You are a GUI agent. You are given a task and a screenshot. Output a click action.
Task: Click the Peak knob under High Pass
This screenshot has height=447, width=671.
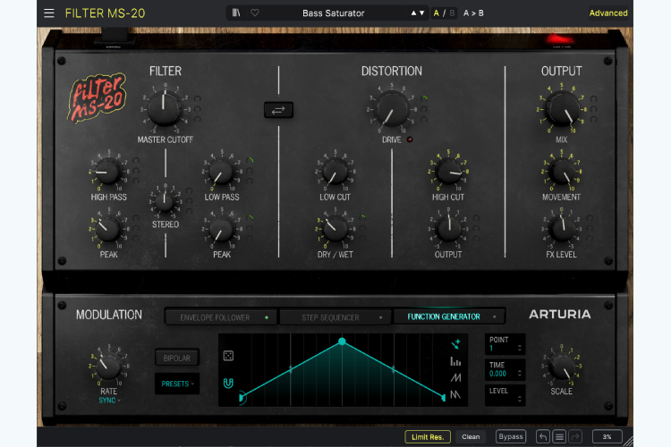[x=108, y=229]
